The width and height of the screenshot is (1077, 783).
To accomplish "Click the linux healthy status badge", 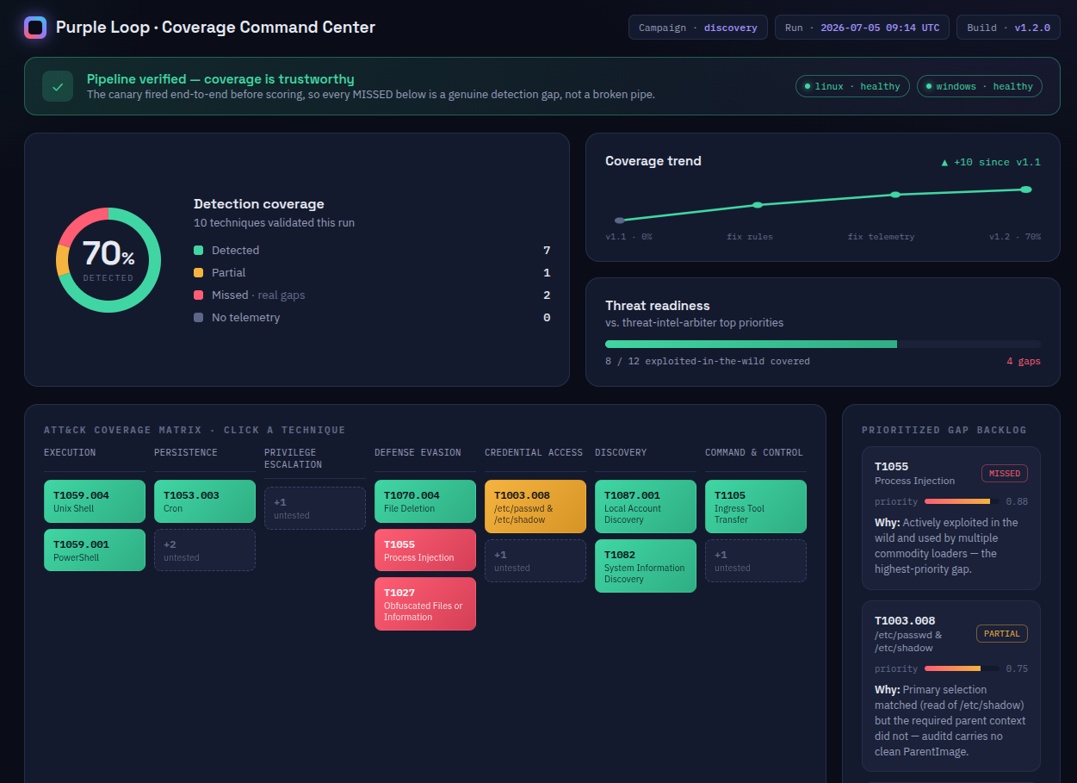I will click(852, 86).
